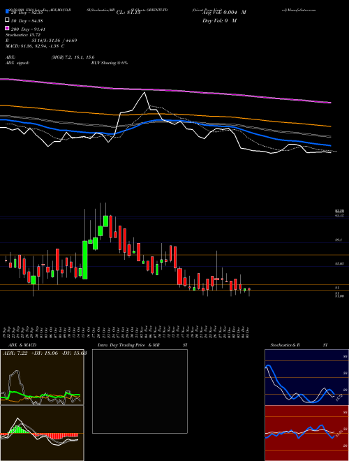The image size is (349, 461).
Task: Click the peak of the white line
Action: (x=144, y=93)
